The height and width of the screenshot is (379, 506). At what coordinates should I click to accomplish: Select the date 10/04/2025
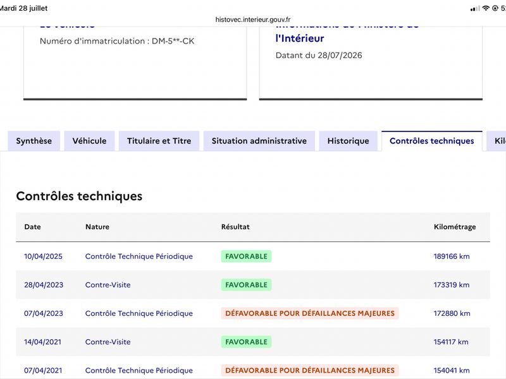tap(43, 256)
